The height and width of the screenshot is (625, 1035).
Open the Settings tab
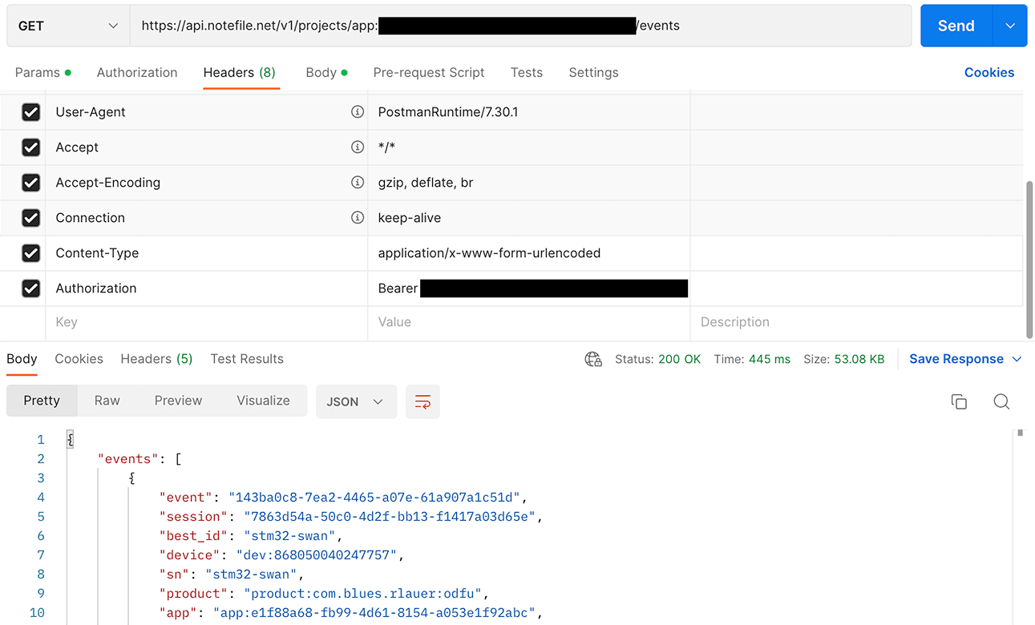coord(593,72)
